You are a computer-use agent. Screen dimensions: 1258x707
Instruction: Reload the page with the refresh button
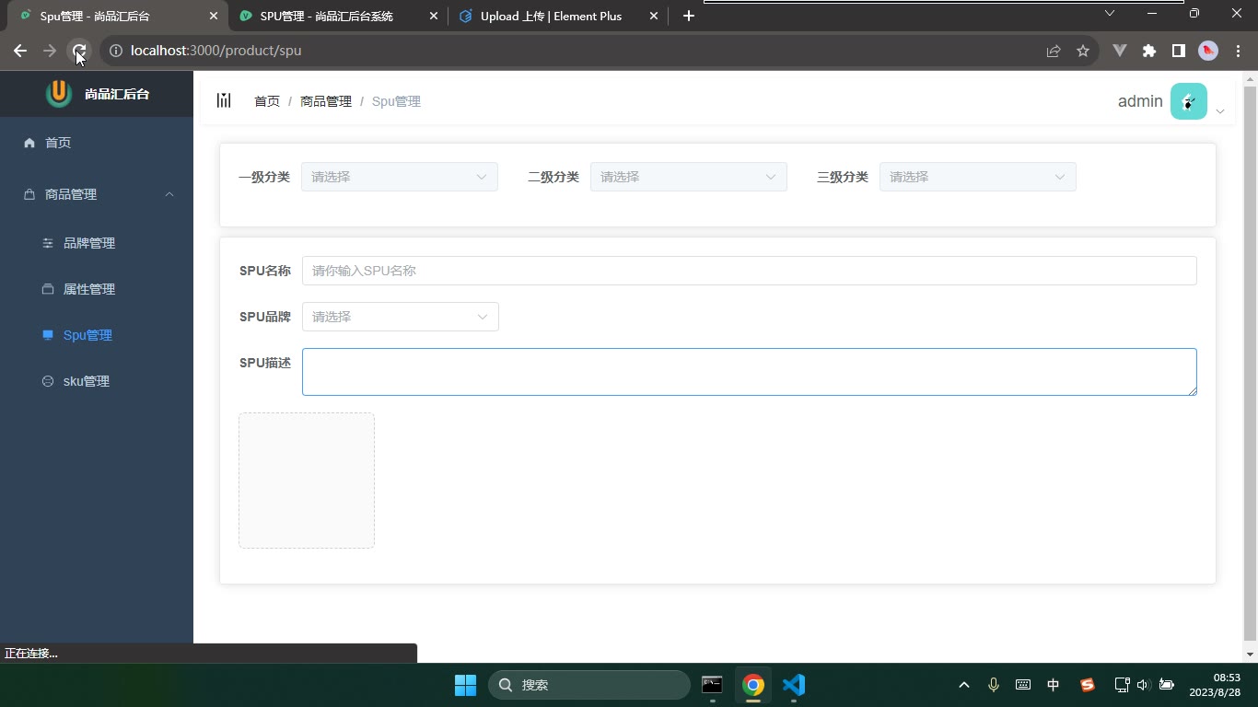[x=79, y=51]
